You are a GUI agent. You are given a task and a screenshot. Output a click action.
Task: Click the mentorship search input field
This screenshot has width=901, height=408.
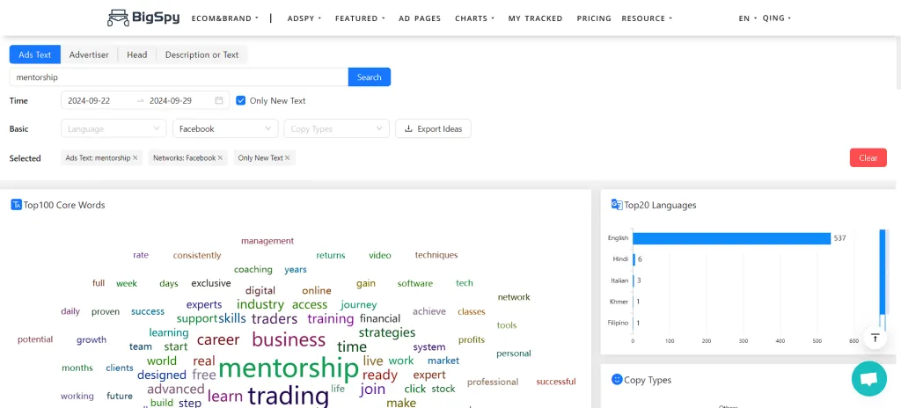[179, 77]
